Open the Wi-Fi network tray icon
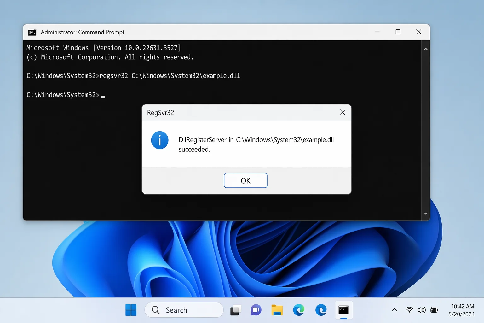Image resolution: width=484 pixels, height=323 pixels. 409,310
